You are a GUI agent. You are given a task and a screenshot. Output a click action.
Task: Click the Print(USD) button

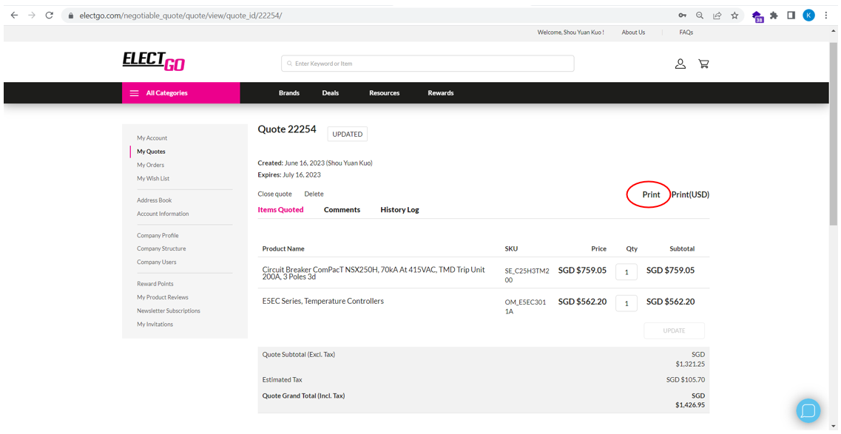690,195
